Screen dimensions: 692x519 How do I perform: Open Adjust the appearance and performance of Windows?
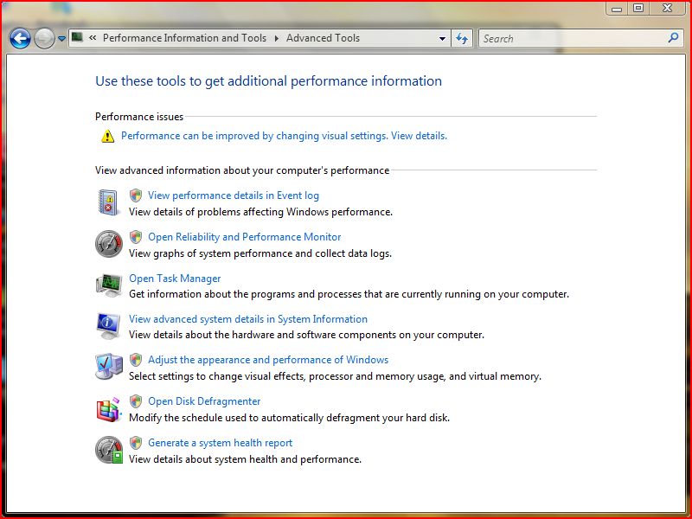point(268,360)
